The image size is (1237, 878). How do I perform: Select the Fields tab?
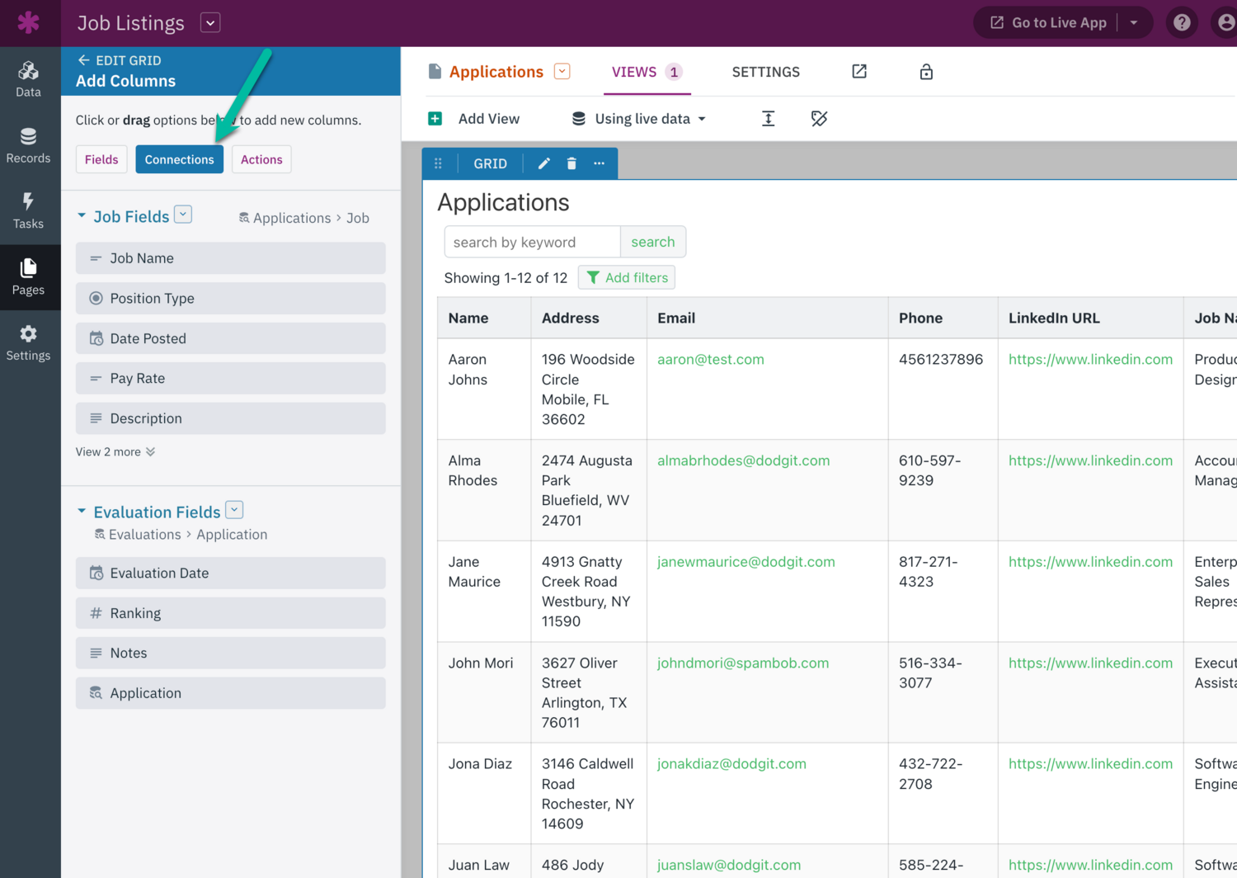(x=101, y=159)
